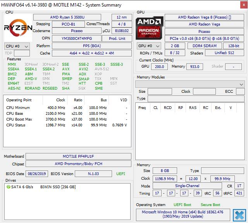Click the Ryzen CPU logo

pyautogui.click(x=18, y=28)
